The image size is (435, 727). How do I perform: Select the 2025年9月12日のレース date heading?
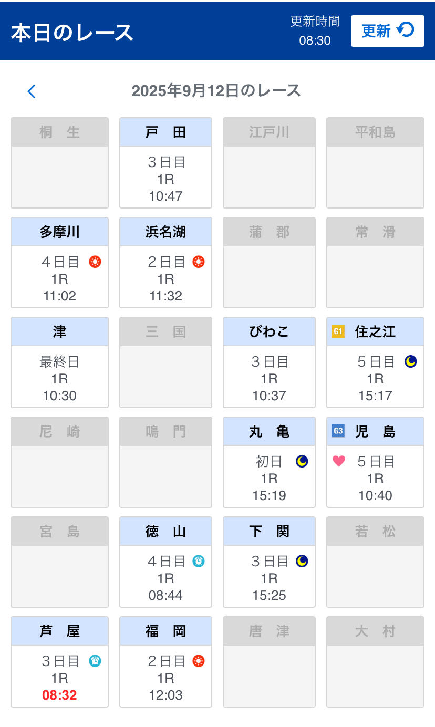coord(216,91)
